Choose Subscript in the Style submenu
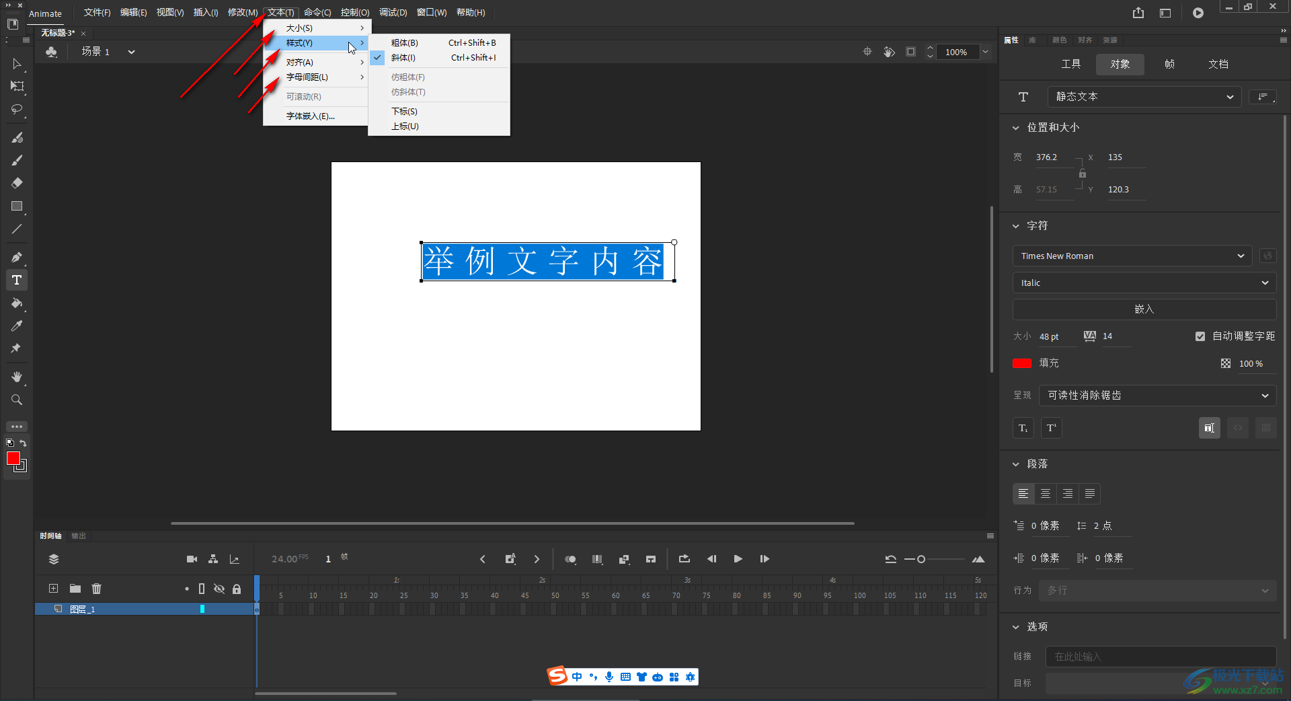Viewport: 1291px width, 701px height. click(439, 111)
